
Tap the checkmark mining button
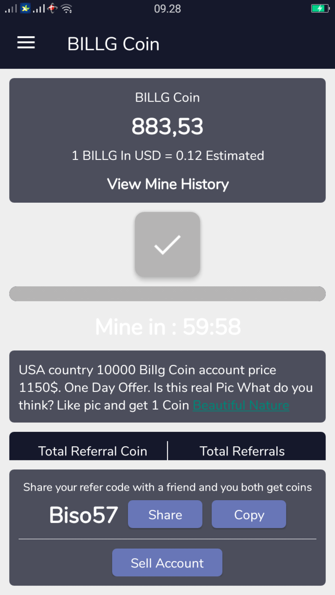[x=167, y=245]
